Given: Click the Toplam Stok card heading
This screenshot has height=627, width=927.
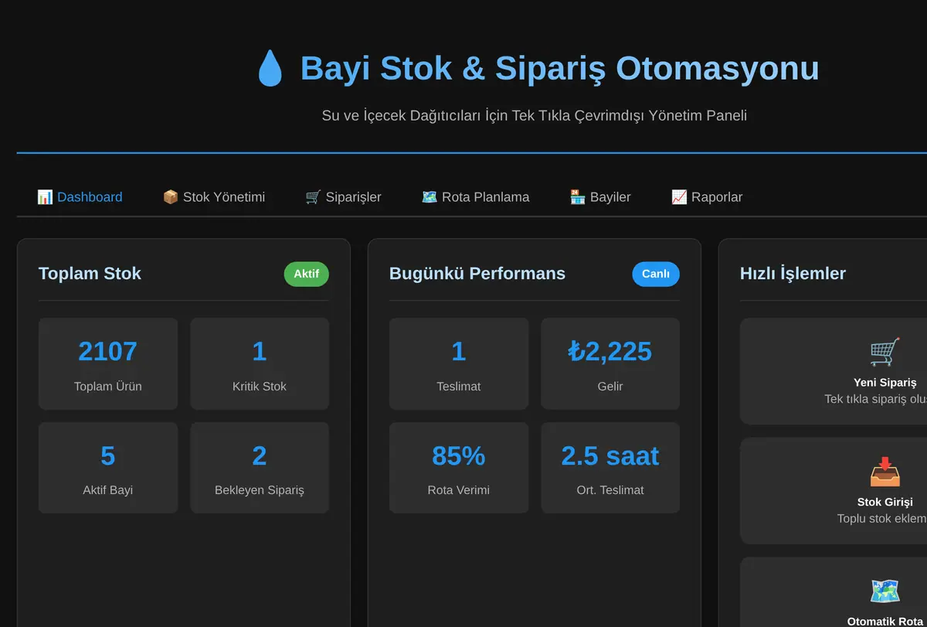Looking at the screenshot, I should [x=90, y=273].
